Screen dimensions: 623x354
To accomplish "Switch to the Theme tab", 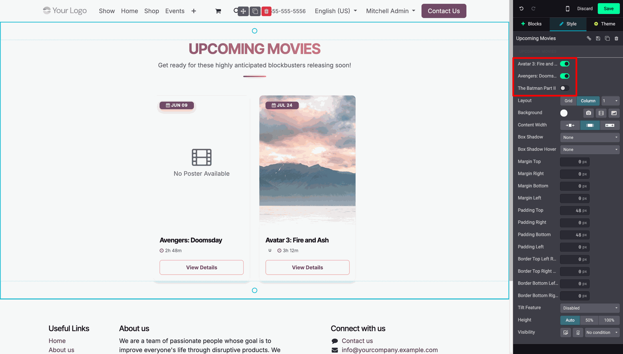I will click(x=605, y=24).
